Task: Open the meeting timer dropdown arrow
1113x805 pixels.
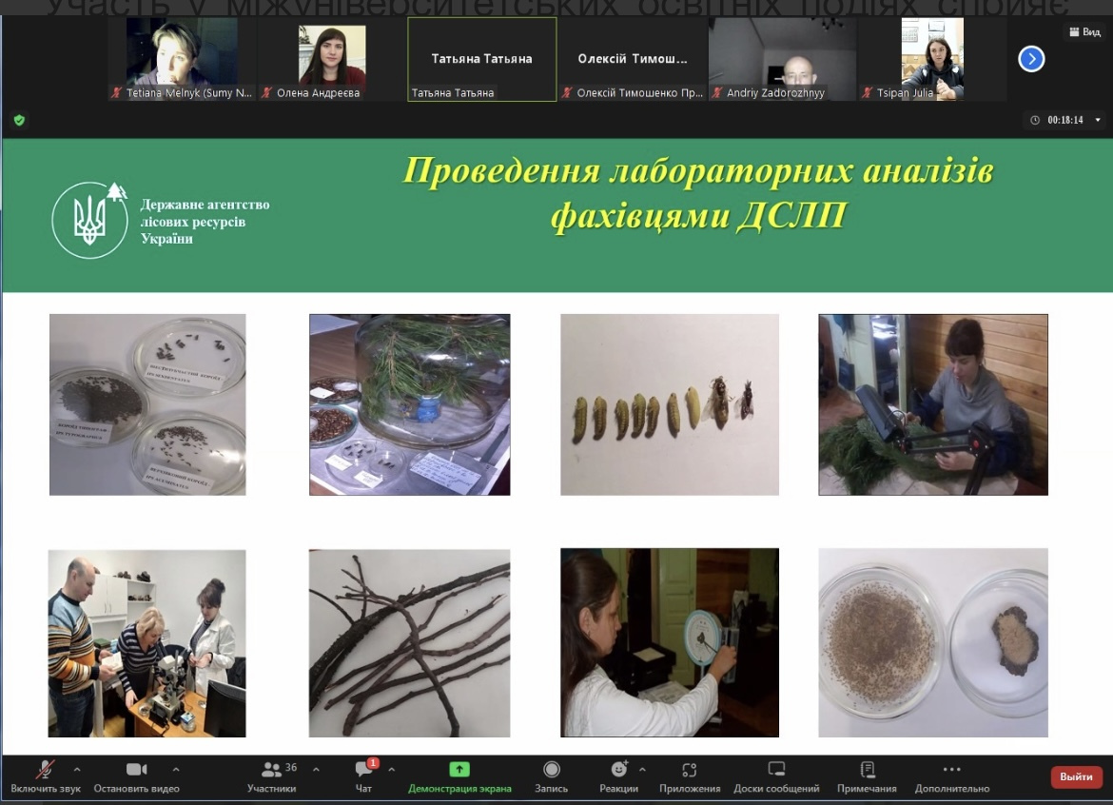Action: (1098, 120)
